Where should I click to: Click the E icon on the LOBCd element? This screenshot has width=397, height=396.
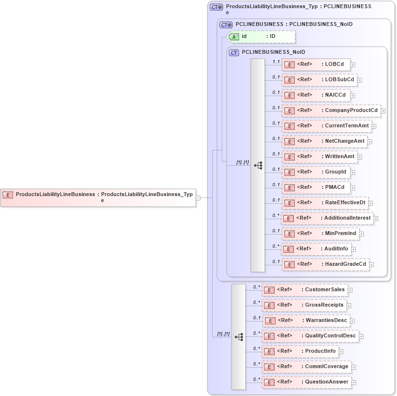[x=289, y=64]
